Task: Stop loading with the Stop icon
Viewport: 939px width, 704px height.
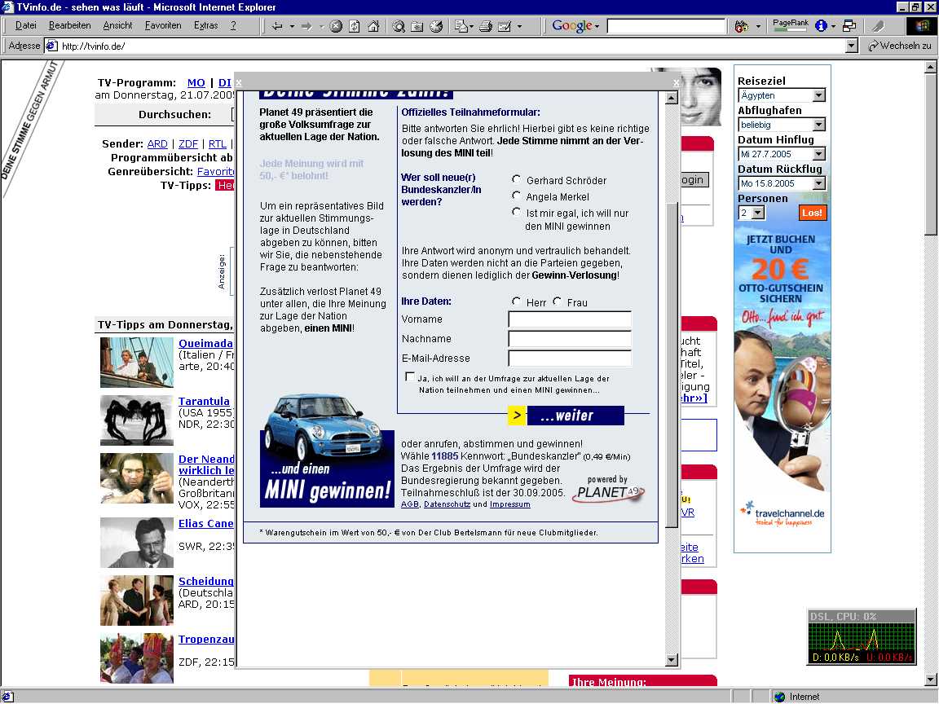Action: coord(336,26)
